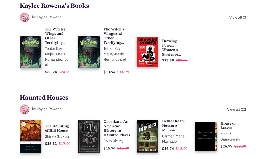
Task: Click the Witch's Wings title priced $23.24
Action: pyautogui.click(x=55, y=36)
